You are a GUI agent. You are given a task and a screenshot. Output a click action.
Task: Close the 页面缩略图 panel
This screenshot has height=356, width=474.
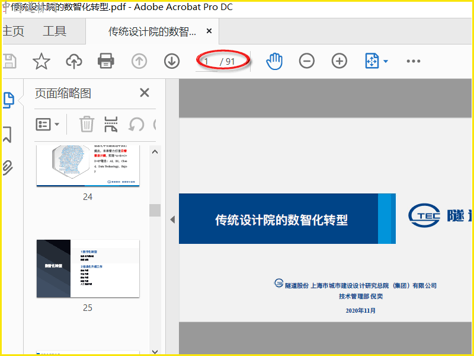[x=145, y=93]
